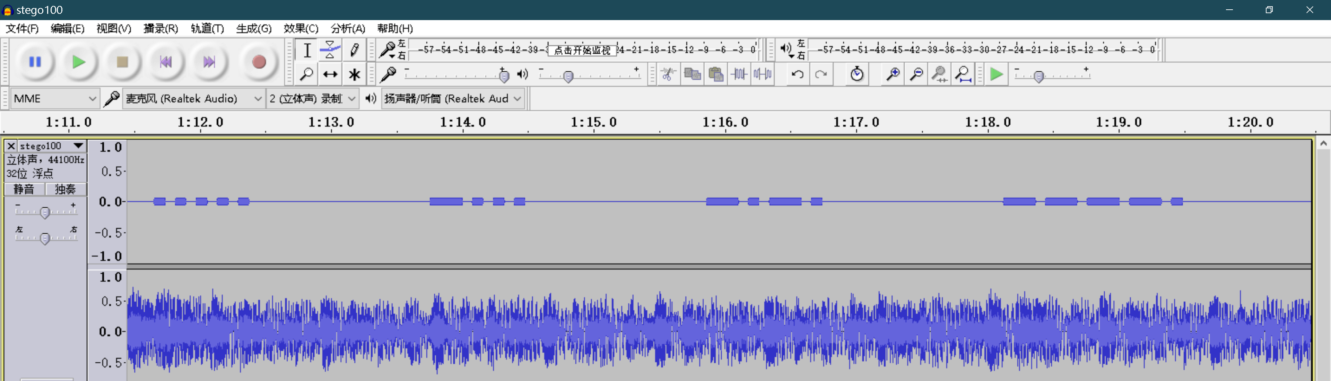The width and height of the screenshot is (1331, 381).
Task: Start recording with the Record button
Action: [259, 62]
